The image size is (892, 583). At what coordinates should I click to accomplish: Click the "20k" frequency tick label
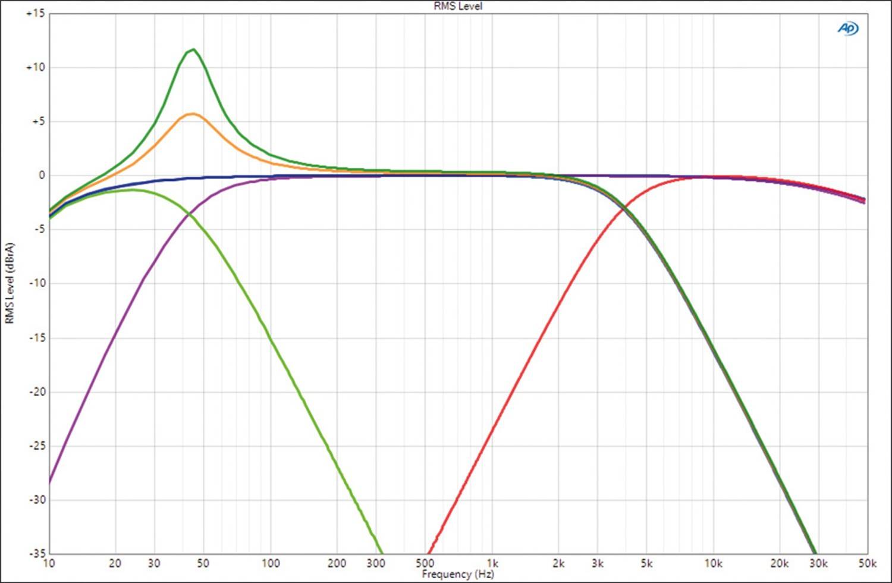[780, 563]
